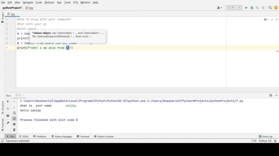The image size is (279, 156).
Task: Rerun 'f' with Run panel green arrow
Action: pos(8,101)
